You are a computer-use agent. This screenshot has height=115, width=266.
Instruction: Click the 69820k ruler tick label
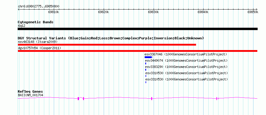point(103,12)
